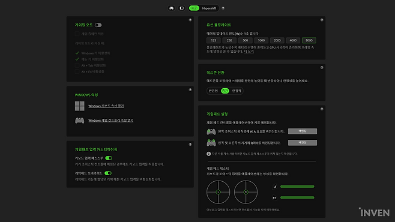Enable the Alt + F4 disable checkbox
Screen dimensions: 395x222
[77, 71]
